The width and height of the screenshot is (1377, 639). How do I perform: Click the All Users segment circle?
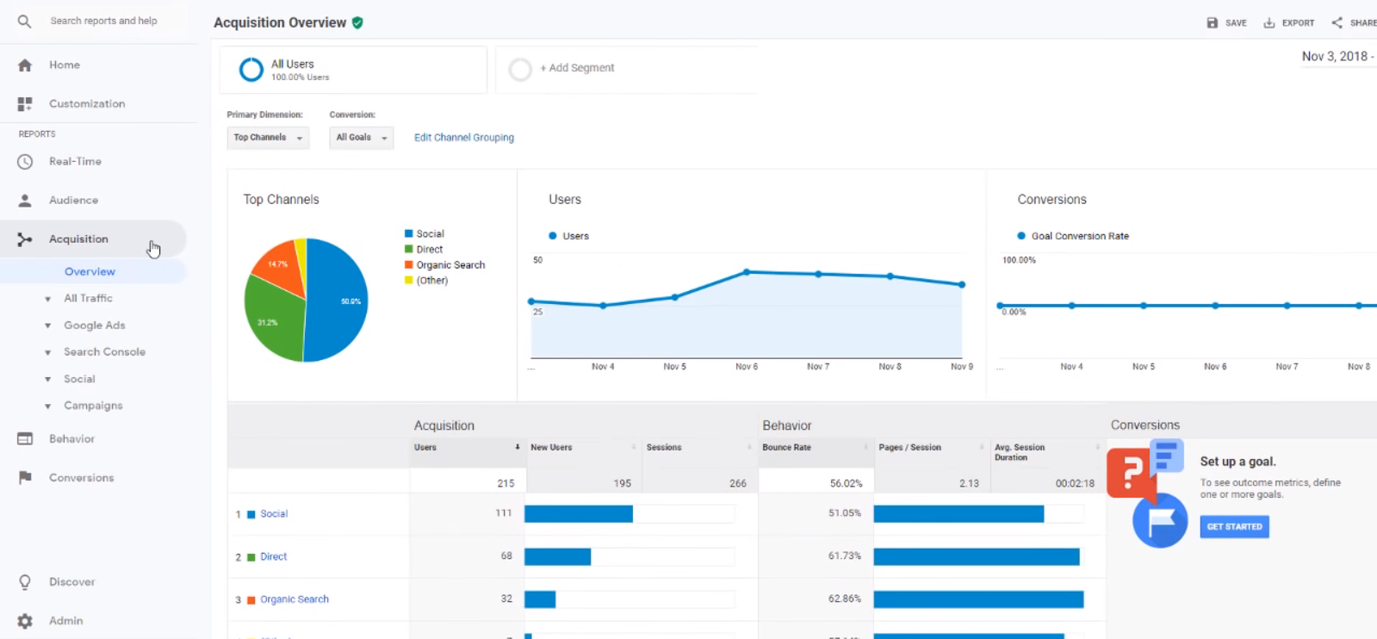pos(251,70)
